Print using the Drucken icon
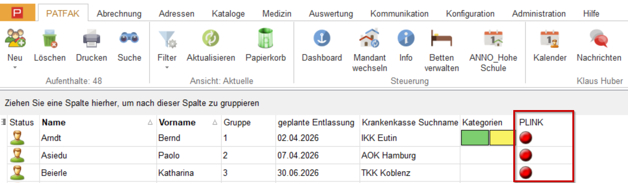This screenshot has width=628, height=183. click(x=91, y=40)
